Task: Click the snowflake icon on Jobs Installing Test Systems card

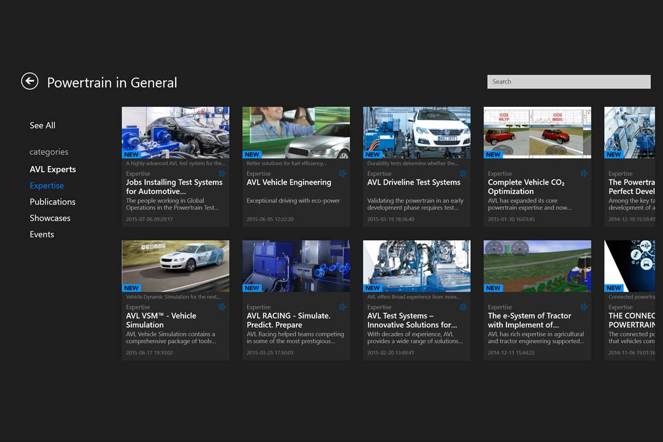Action: click(222, 174)
